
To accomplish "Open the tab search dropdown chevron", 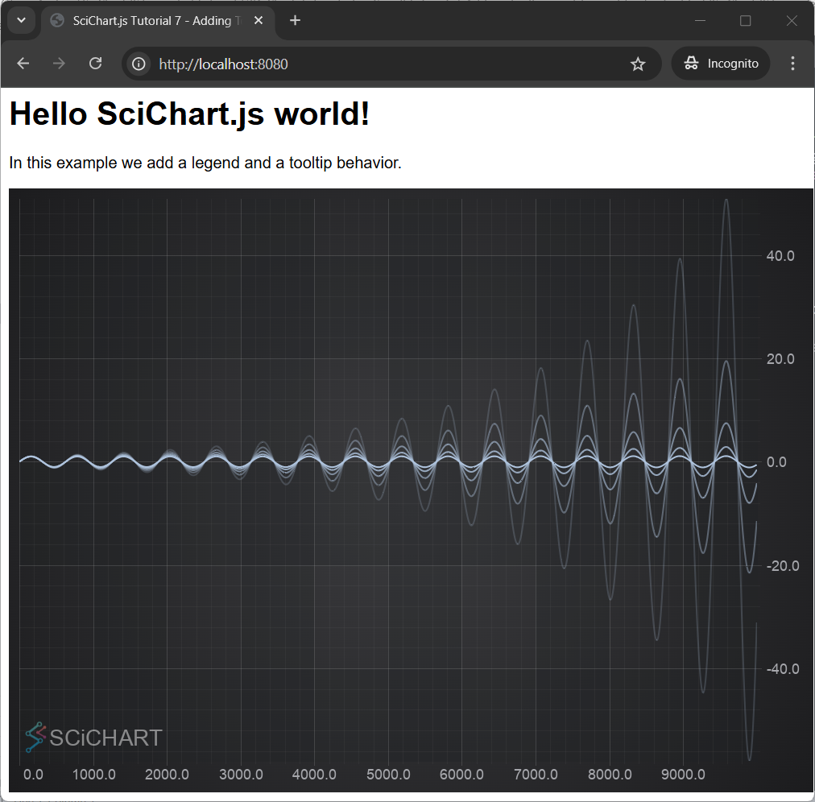I will tap(22, 20).
